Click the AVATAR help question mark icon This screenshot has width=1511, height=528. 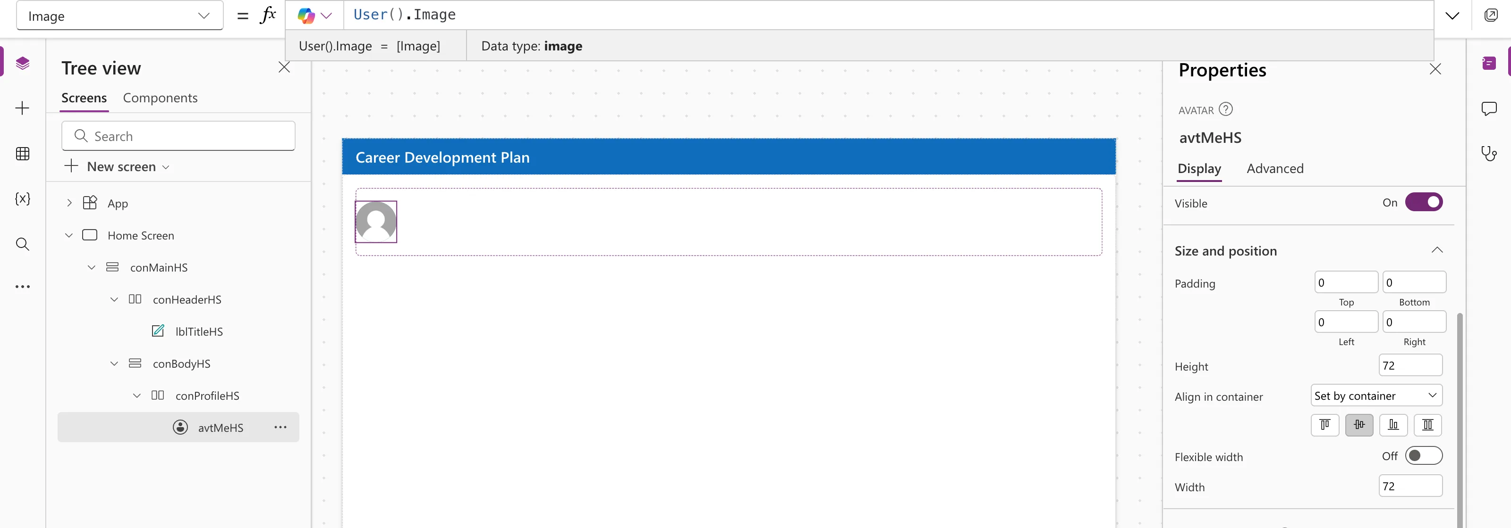(1225, 109)
